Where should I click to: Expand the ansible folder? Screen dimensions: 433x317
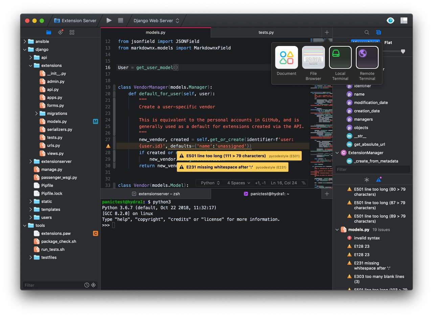tap(25, 41)
